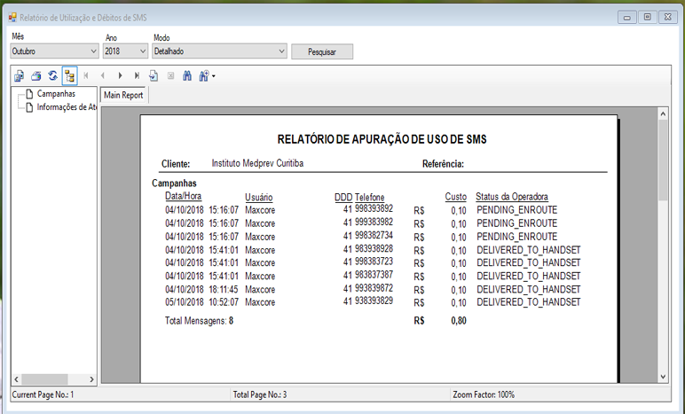Open the Modo dropdown showing Detalhado
This screenshot has width=685, height=414.
pos(219,51)
